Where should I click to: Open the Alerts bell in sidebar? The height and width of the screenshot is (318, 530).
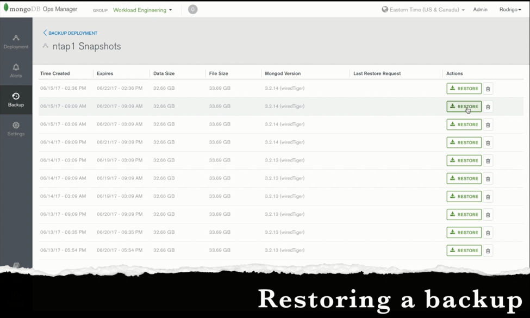point(16,71)
